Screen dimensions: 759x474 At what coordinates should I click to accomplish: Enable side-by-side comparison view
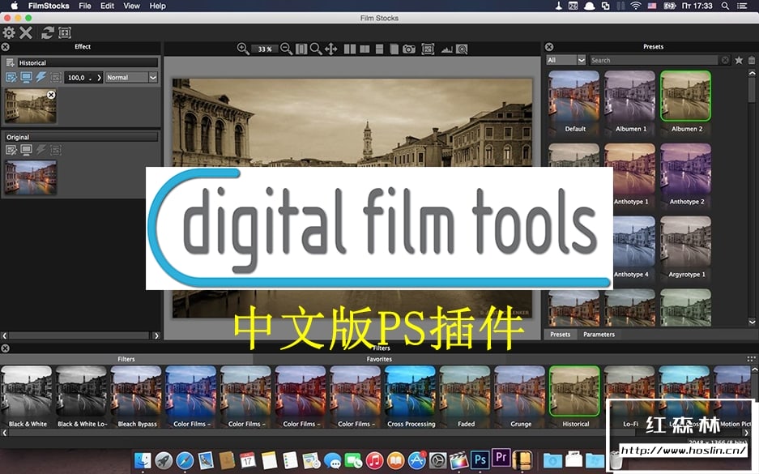(350, 49)
